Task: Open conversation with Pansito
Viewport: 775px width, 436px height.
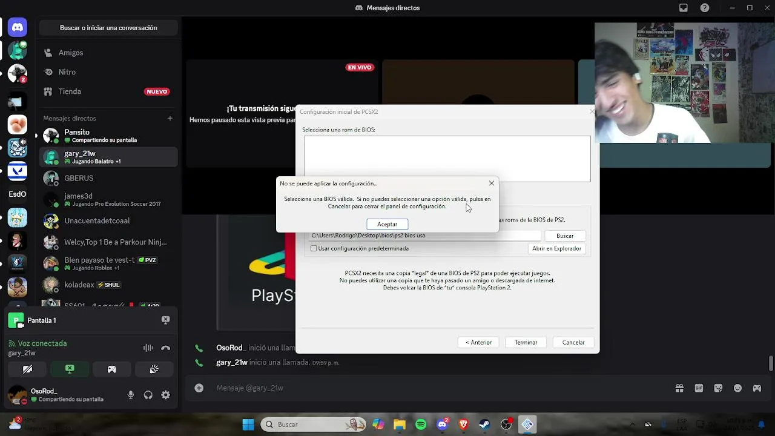Action: pos(108,136)
